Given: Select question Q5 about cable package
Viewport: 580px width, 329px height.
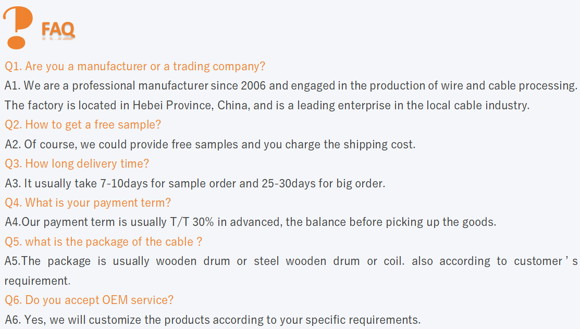Looking at the screenshot, I should [x=103, y=242].
